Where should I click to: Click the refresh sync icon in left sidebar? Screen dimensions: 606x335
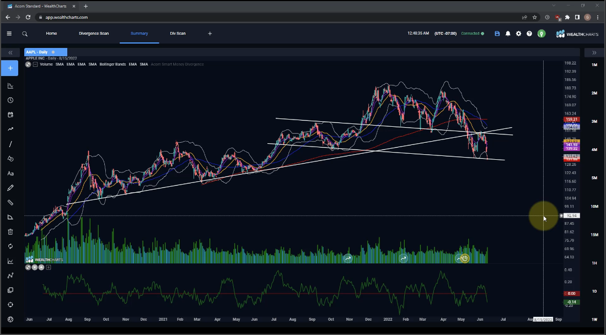point(10,246)
